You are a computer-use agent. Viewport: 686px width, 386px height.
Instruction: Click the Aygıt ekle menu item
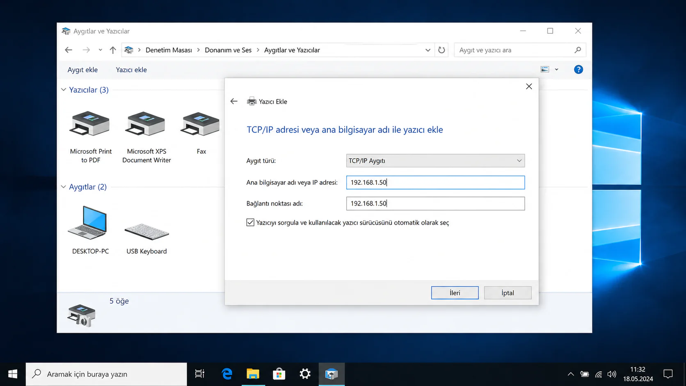click(82, 69)
